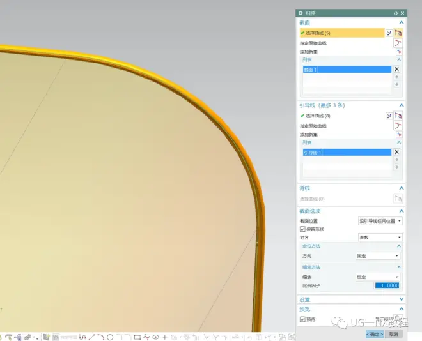Image resolution: width=422 pixels, height=341 pixels.
Task: Click the reset dialog icon in title bar
Action: point(396,13)
